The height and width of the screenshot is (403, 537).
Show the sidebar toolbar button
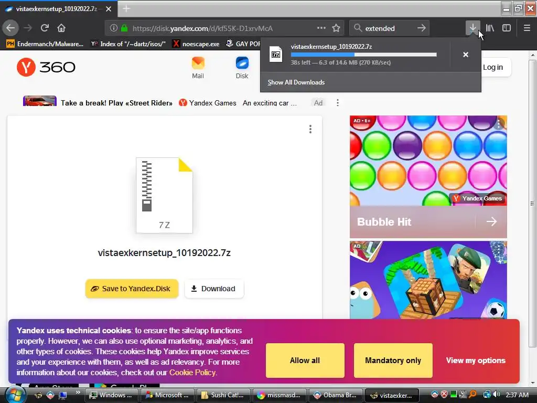(x=507, y=28)
